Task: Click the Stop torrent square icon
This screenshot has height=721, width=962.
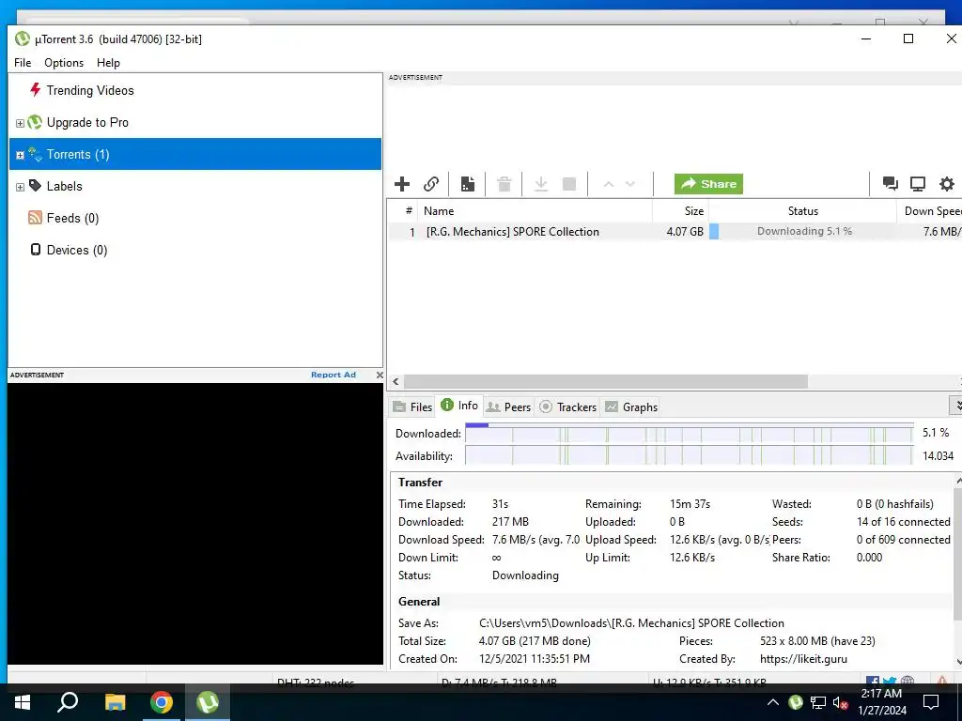Action: point(569,184)
